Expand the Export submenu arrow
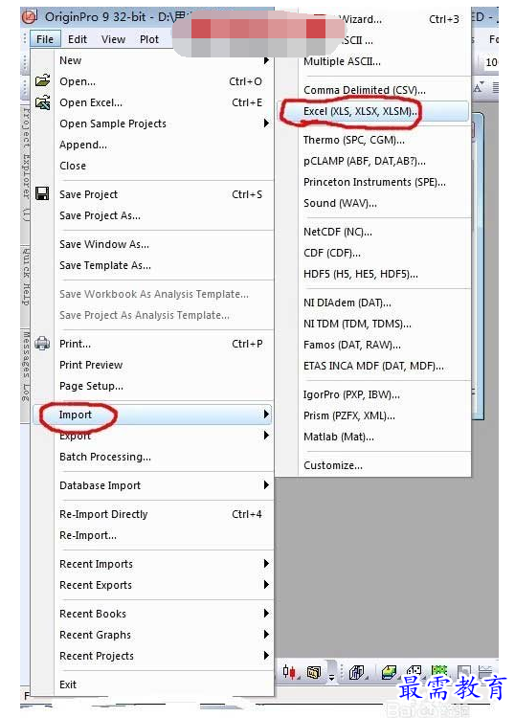This screenshot has width=515, height=718. click(x=266, y=436)
